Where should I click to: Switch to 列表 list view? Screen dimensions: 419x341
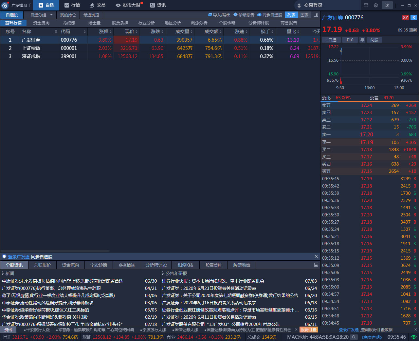(x=291, y=15)
